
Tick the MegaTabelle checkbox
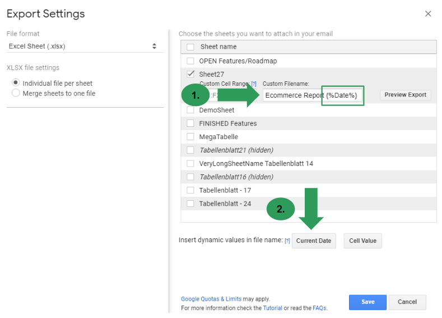pyautogui.click(x=190, y=137)
